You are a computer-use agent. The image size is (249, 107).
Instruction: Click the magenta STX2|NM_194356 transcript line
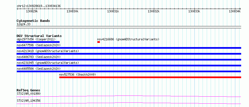click(129, 103)
